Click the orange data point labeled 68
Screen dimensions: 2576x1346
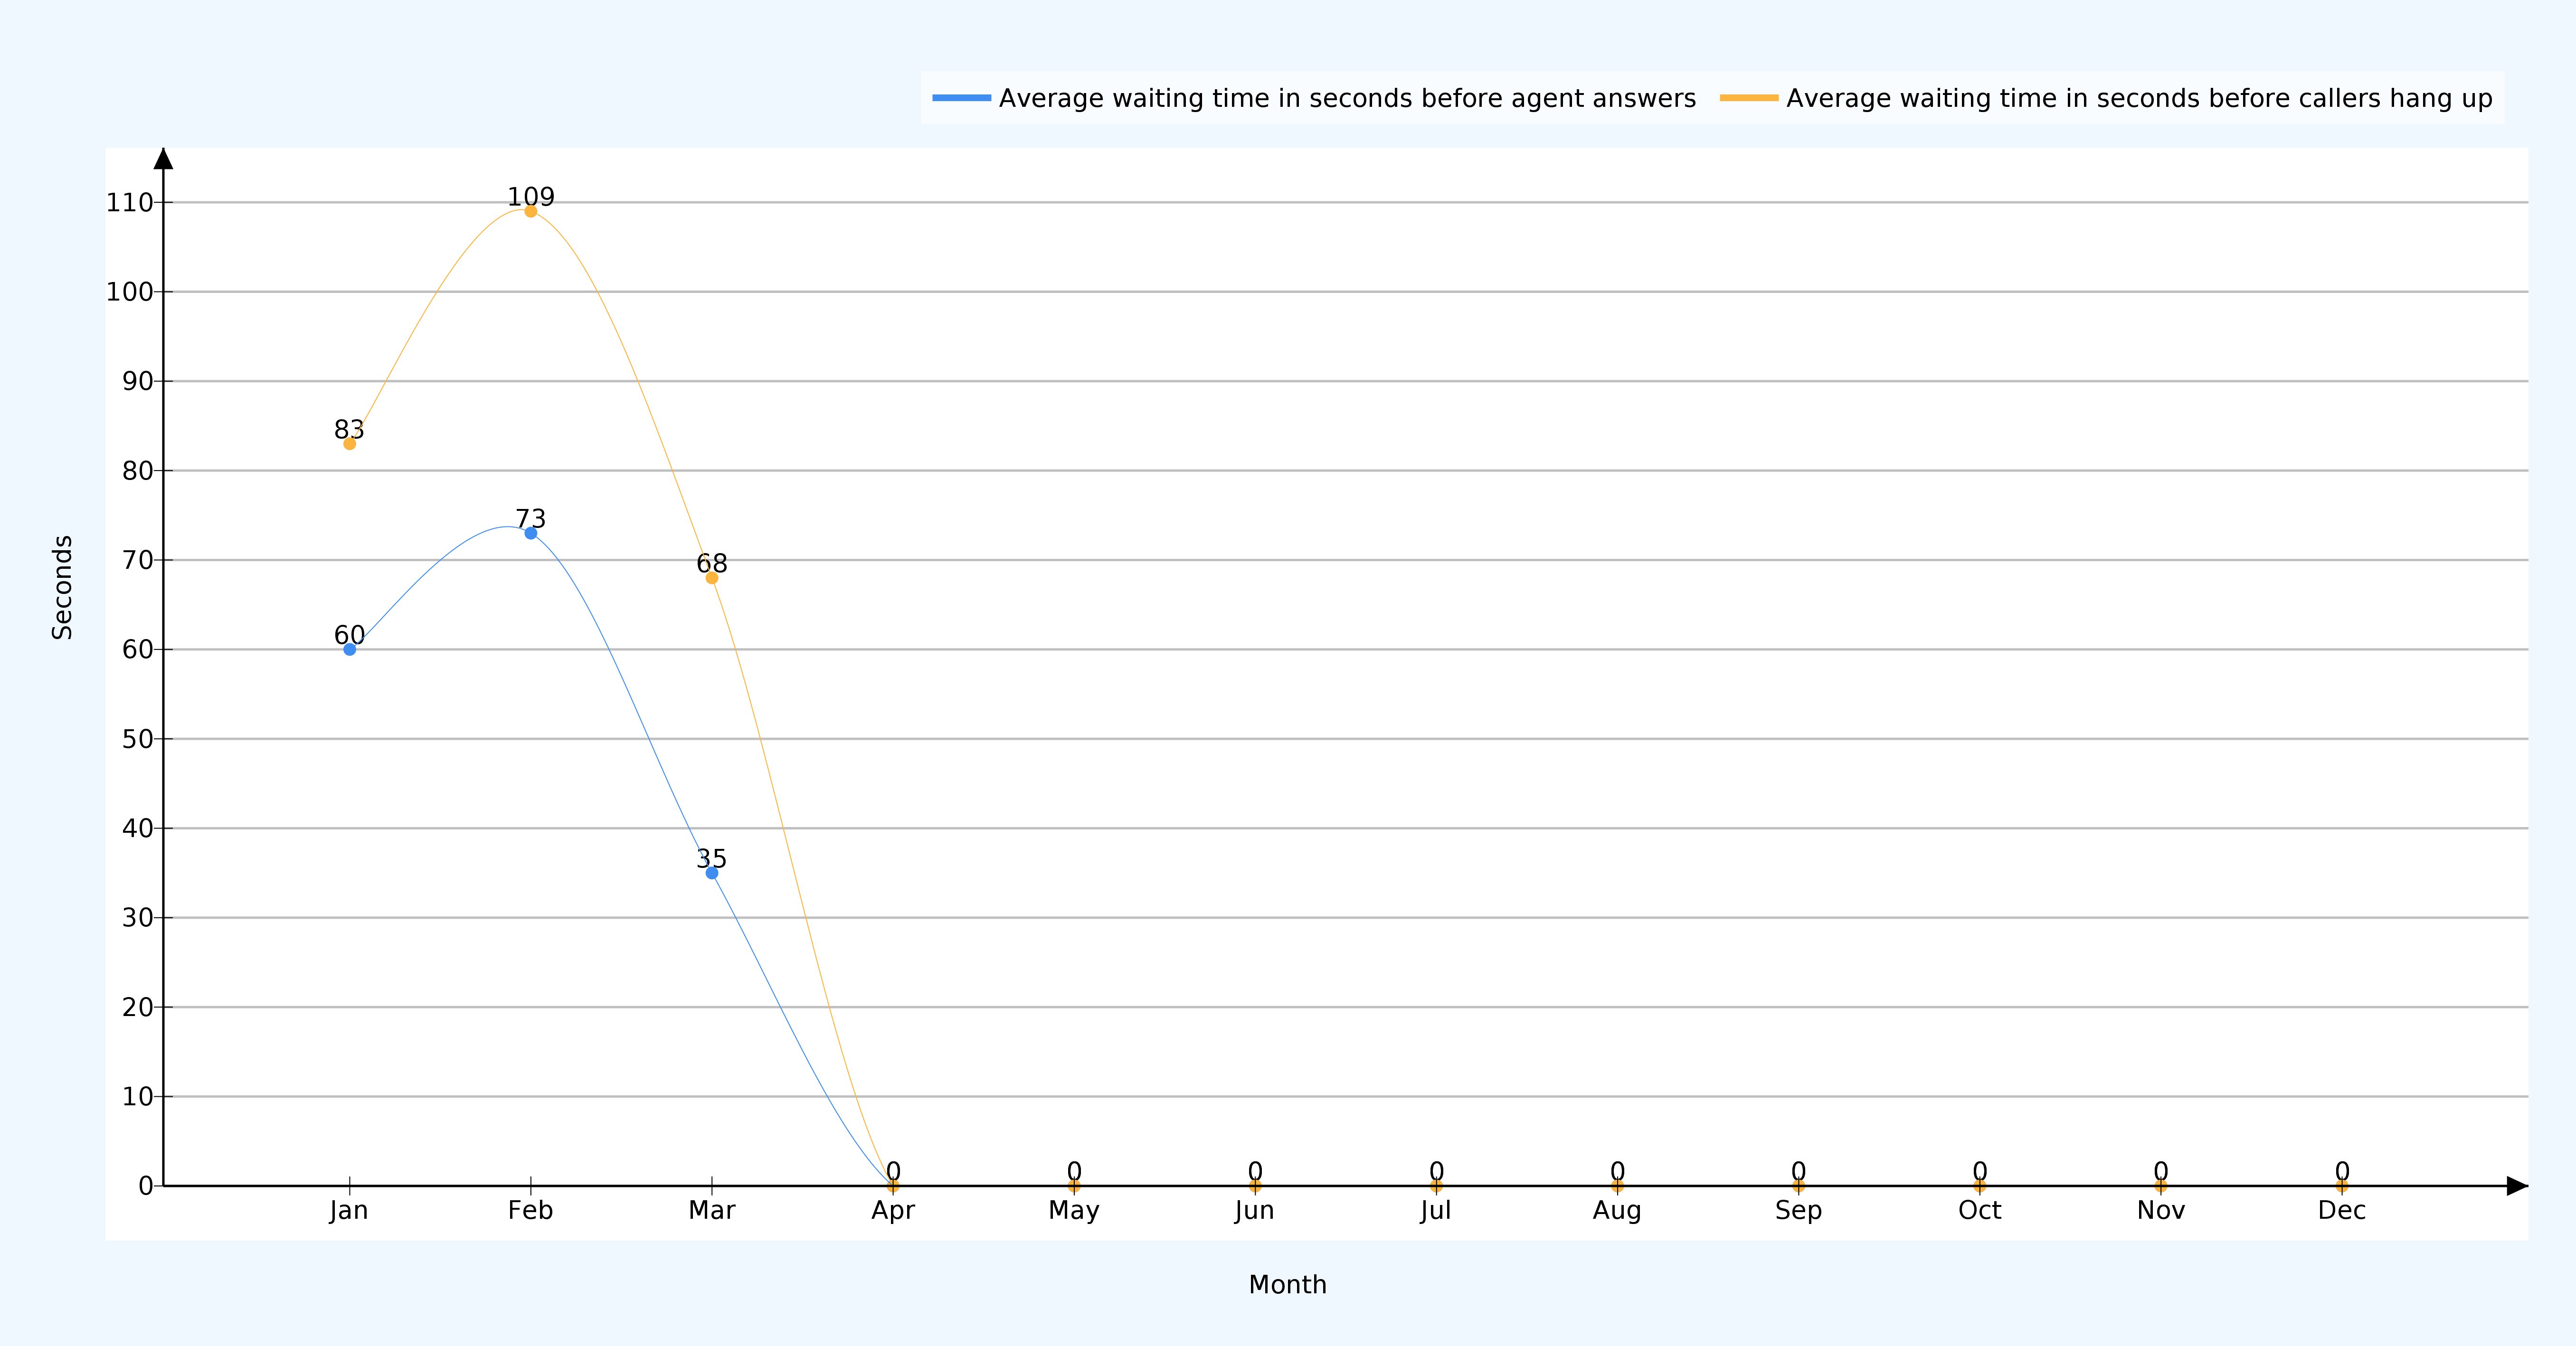[712, 578]
